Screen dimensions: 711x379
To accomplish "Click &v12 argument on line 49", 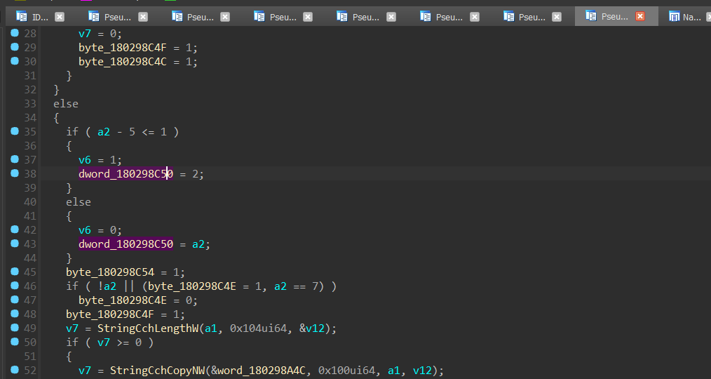I will (x=312, y=328).
